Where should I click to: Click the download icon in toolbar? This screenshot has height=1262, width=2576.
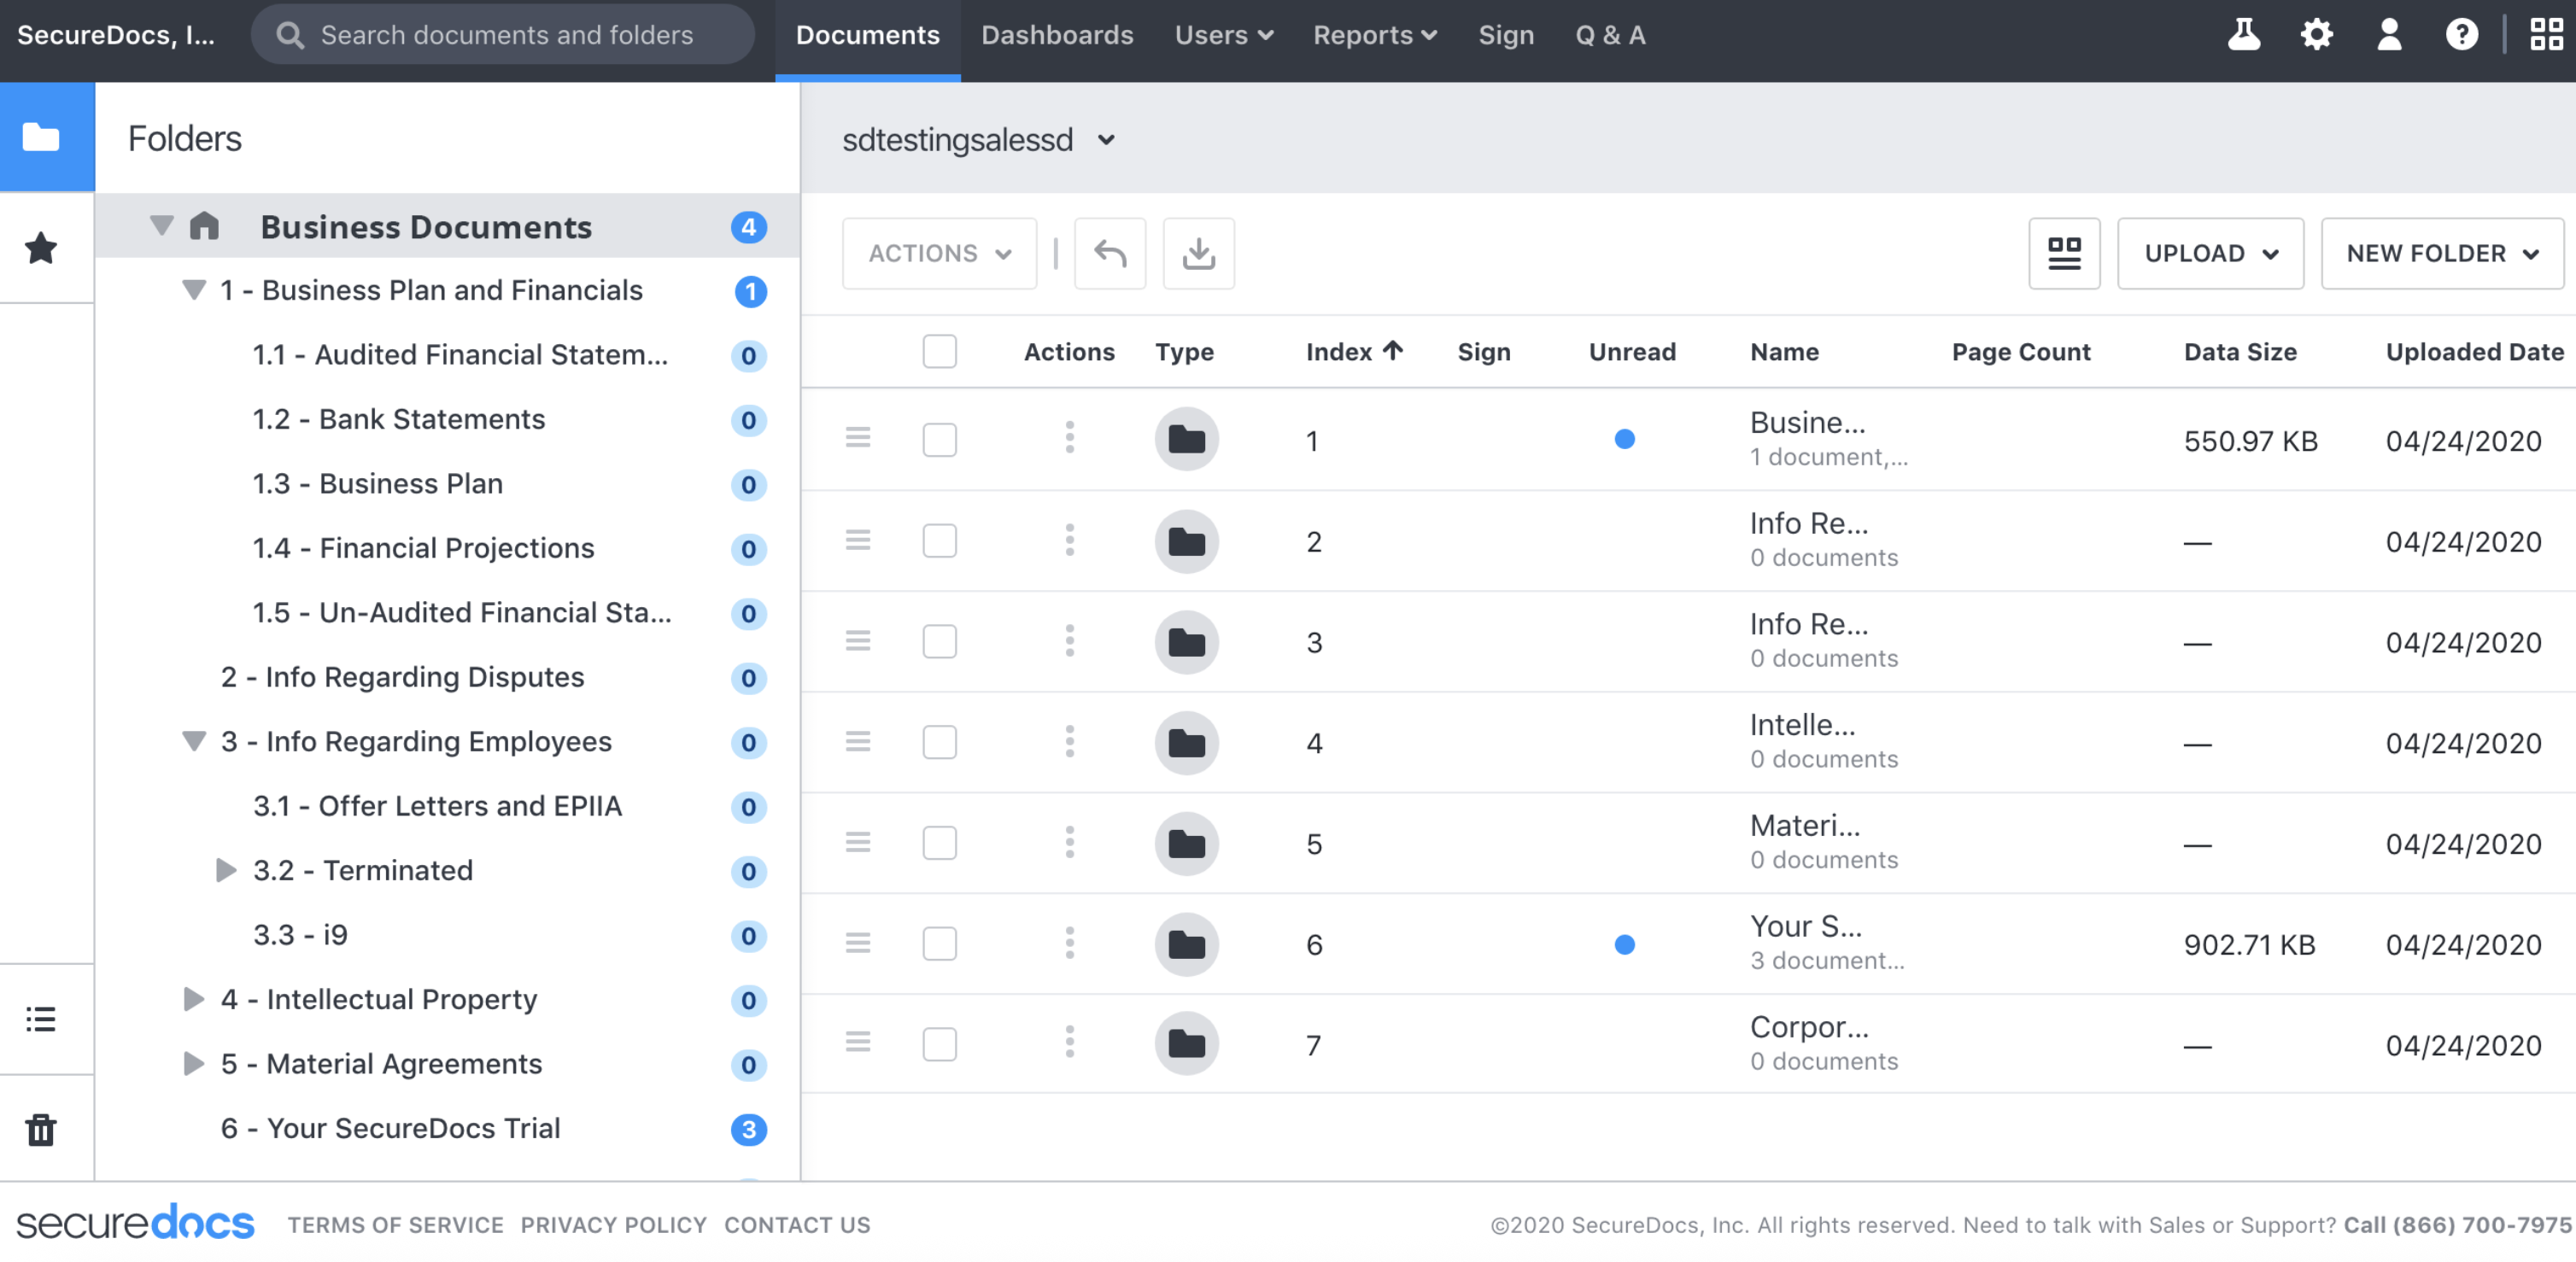coord(1198,254)
